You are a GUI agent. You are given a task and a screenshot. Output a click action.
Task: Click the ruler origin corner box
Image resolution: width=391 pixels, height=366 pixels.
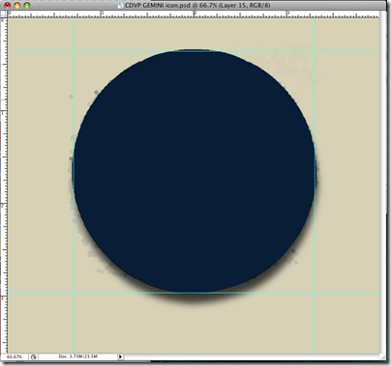pyautogui.click(x=4, y=14)
